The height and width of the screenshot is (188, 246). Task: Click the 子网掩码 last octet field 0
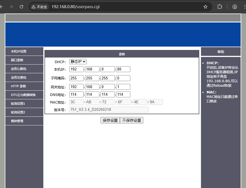123,78
